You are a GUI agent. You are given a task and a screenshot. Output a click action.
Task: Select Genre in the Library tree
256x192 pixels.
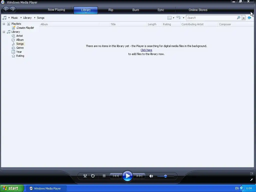click(20, 48)
